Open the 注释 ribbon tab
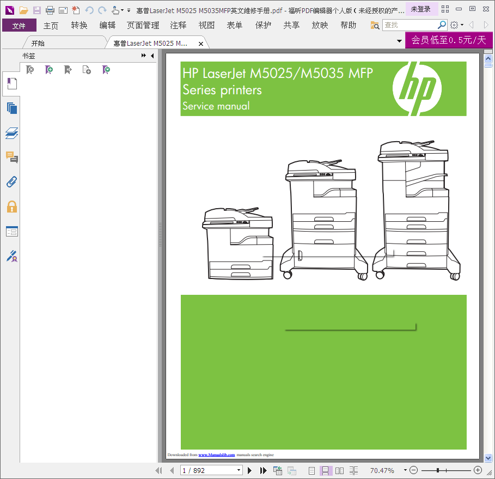Image resolution: width=495 pixels, height=479 pixels. coord(179,25)
